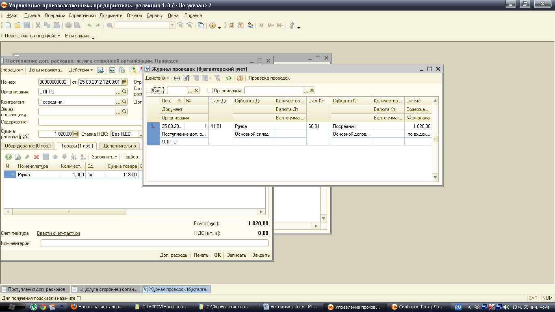Click the OK button in document

pos(218,255)
